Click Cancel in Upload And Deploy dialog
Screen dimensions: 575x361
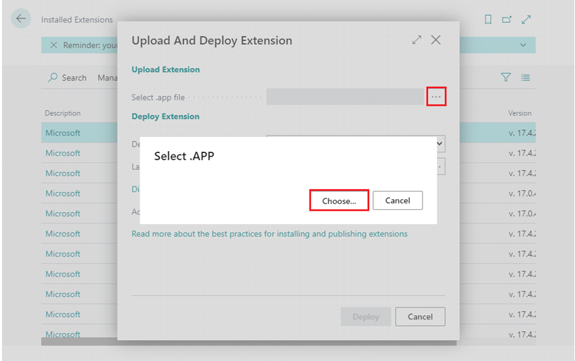click(420, 316)
